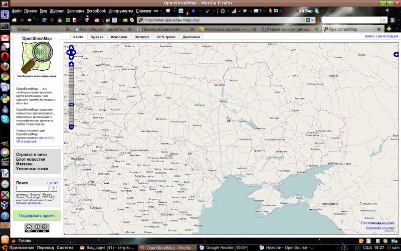Go forward with the yellow arrow button
The height and width of the screenshot is (251, 401).
coord(30,20)
